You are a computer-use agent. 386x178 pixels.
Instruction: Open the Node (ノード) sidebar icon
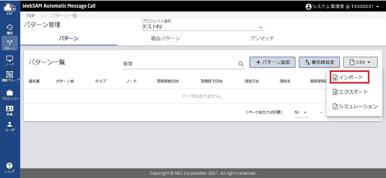(x=9, y=60)
